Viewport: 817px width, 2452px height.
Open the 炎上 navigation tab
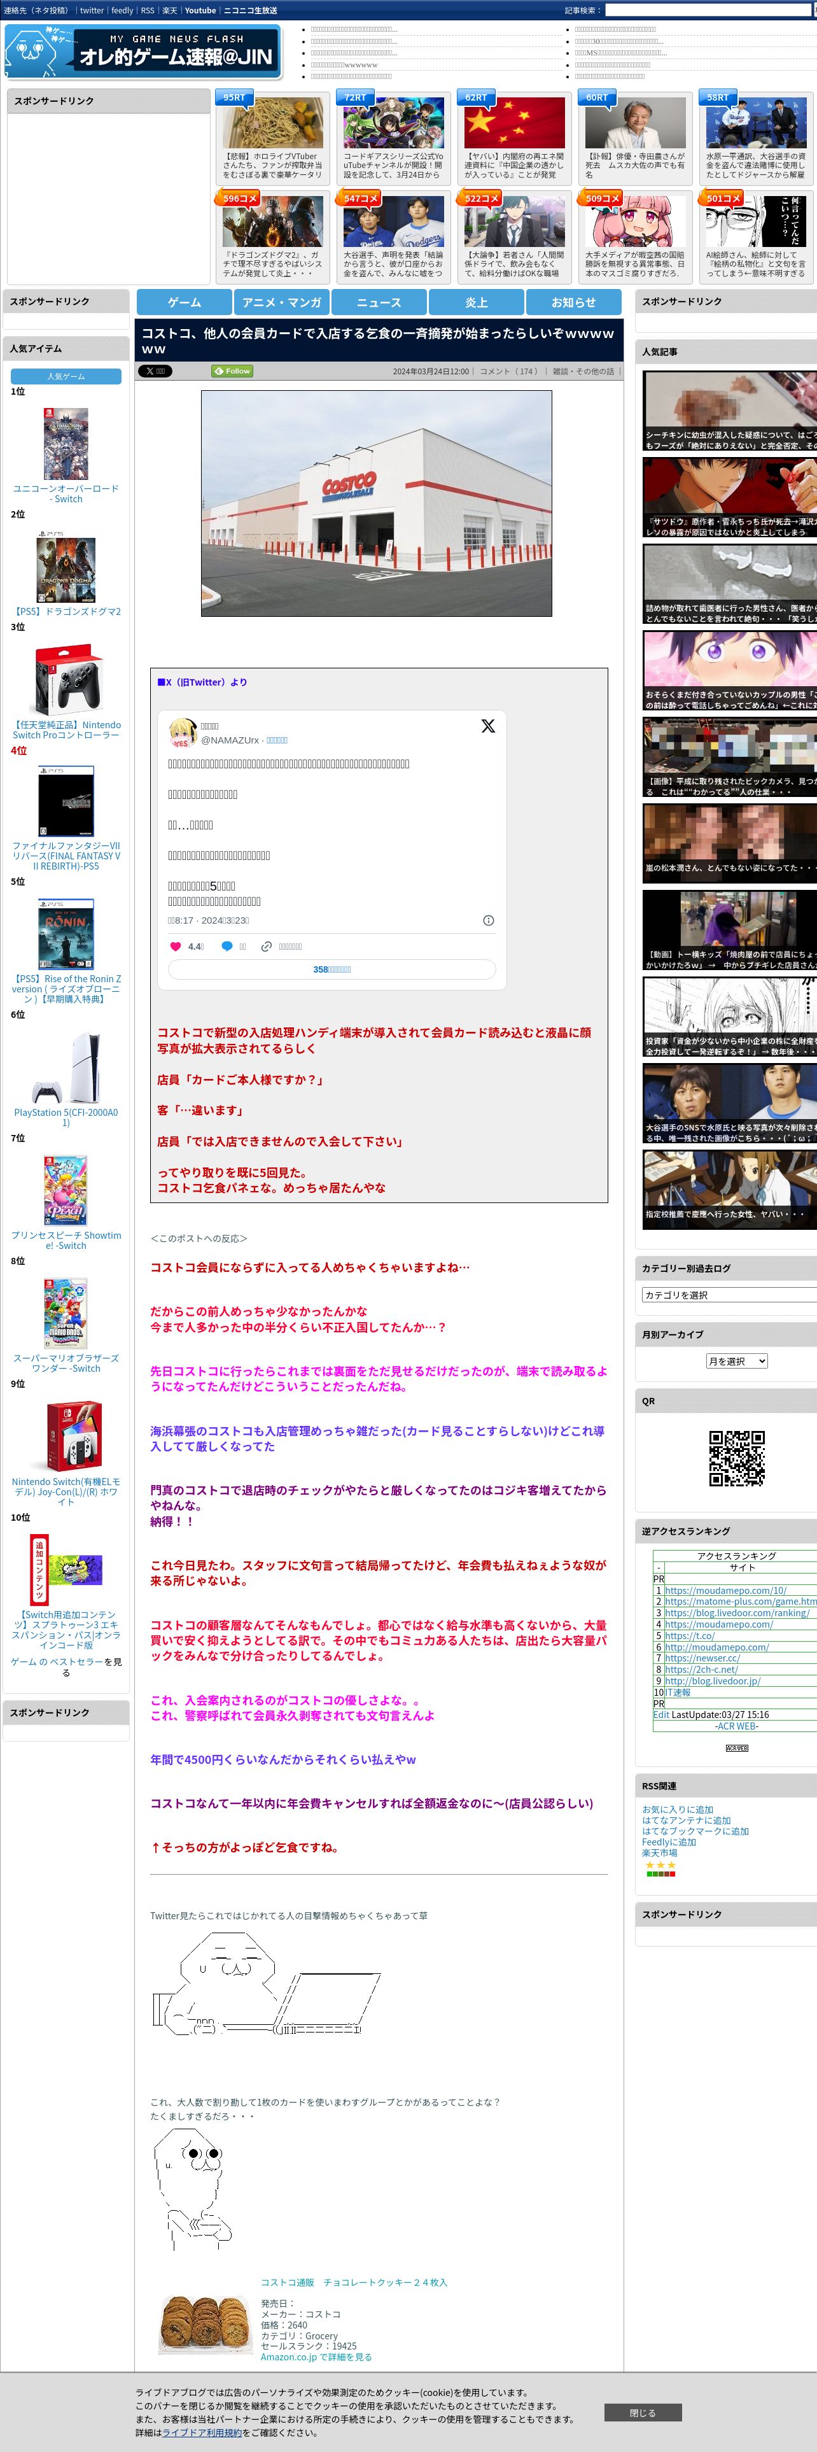[477, 302]
